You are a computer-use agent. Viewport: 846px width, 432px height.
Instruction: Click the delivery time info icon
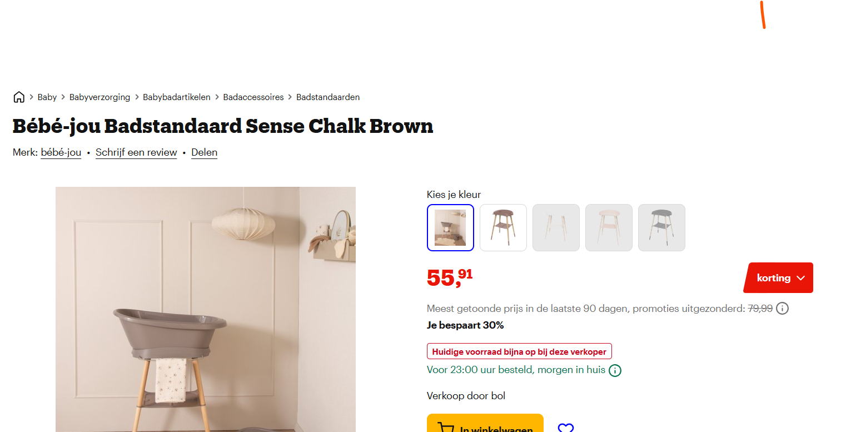click(x=615, y=370)
